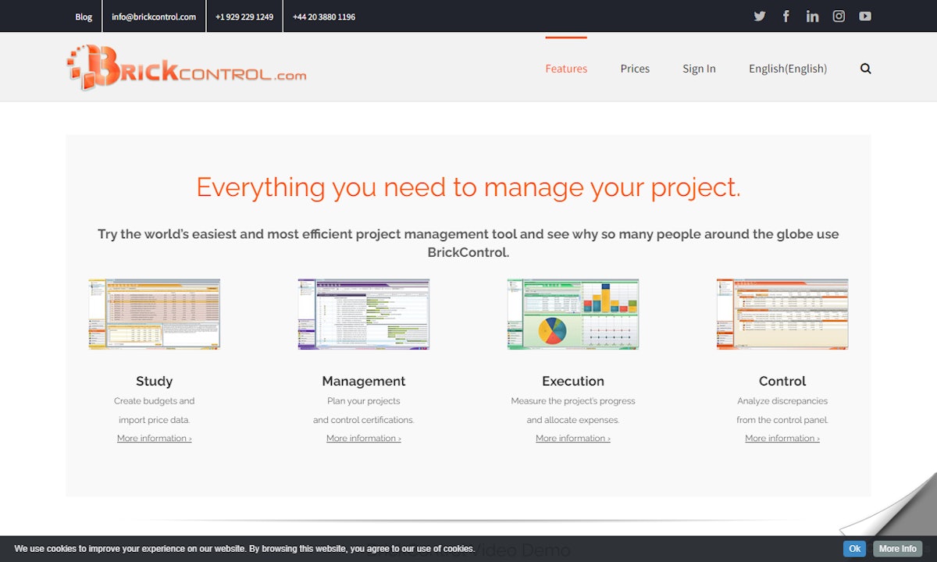Open the Management screenshot thumbnail
The image size is (937, 562).
click(x=364, y=314)
